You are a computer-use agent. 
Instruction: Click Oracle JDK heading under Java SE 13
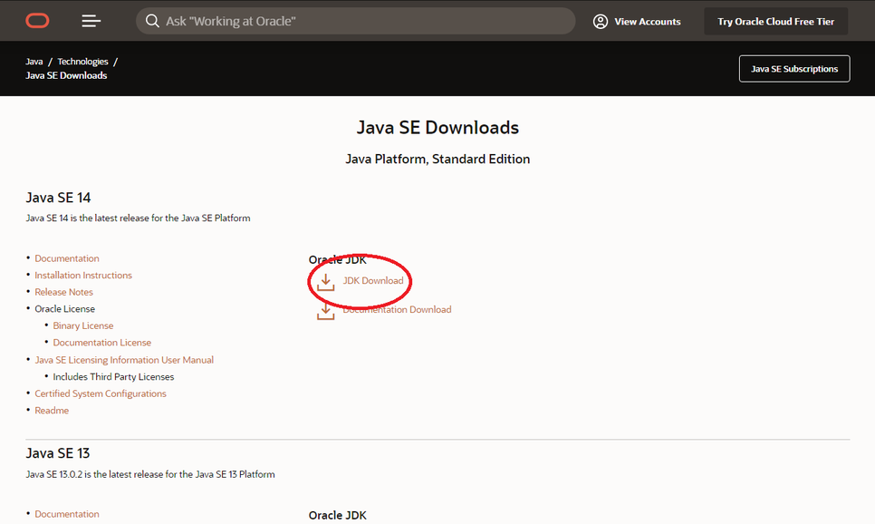pos(338,515)
